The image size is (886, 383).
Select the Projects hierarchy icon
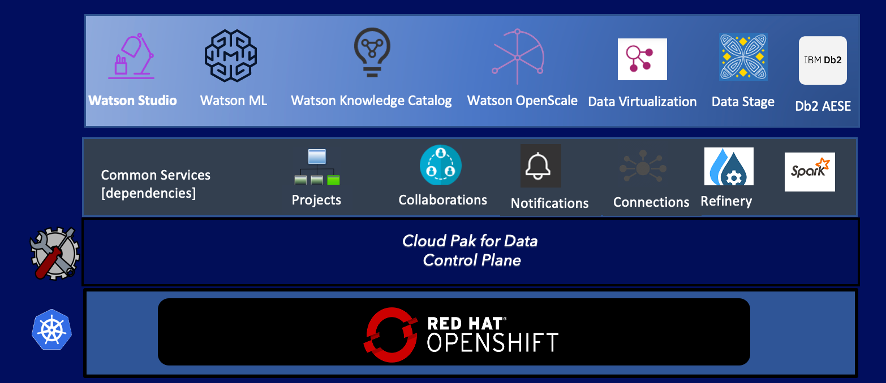click(317, 167)
